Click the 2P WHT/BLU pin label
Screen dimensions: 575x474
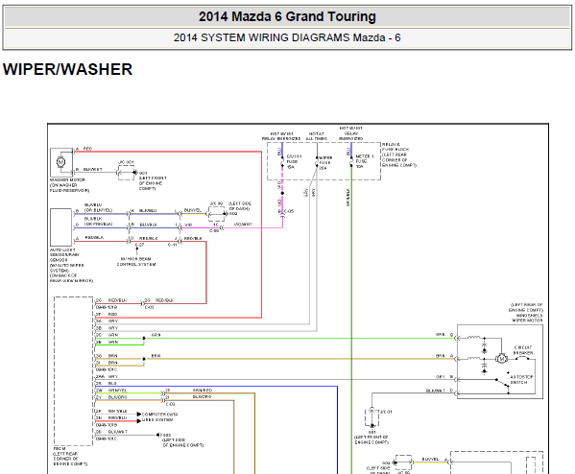point(111,412)
